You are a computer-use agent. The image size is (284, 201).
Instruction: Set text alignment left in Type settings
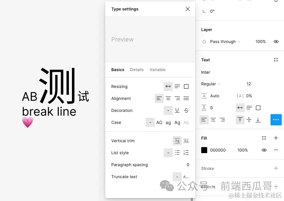159,98
